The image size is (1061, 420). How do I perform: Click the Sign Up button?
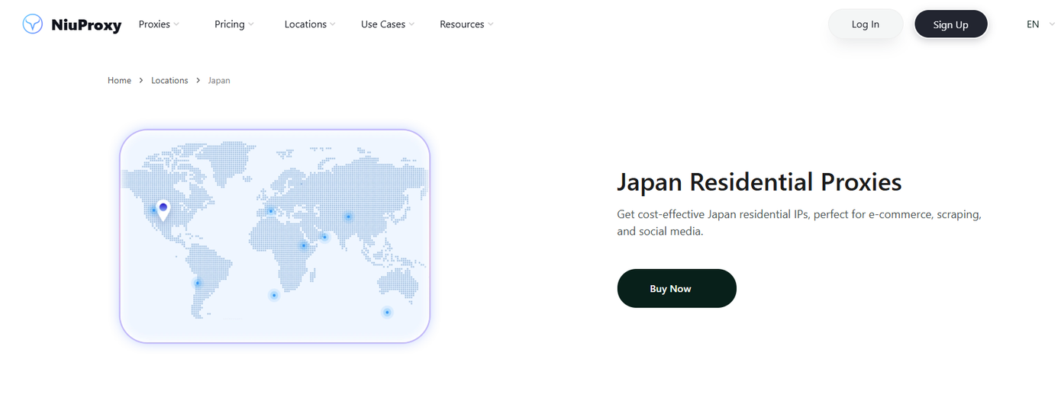point(951,24)
